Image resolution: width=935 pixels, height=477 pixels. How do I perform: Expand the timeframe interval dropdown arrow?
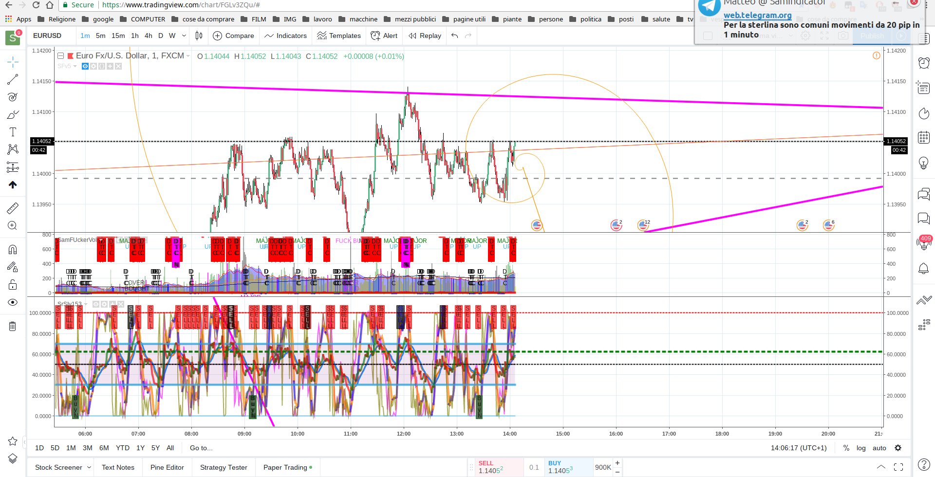[x=184, y=36]
